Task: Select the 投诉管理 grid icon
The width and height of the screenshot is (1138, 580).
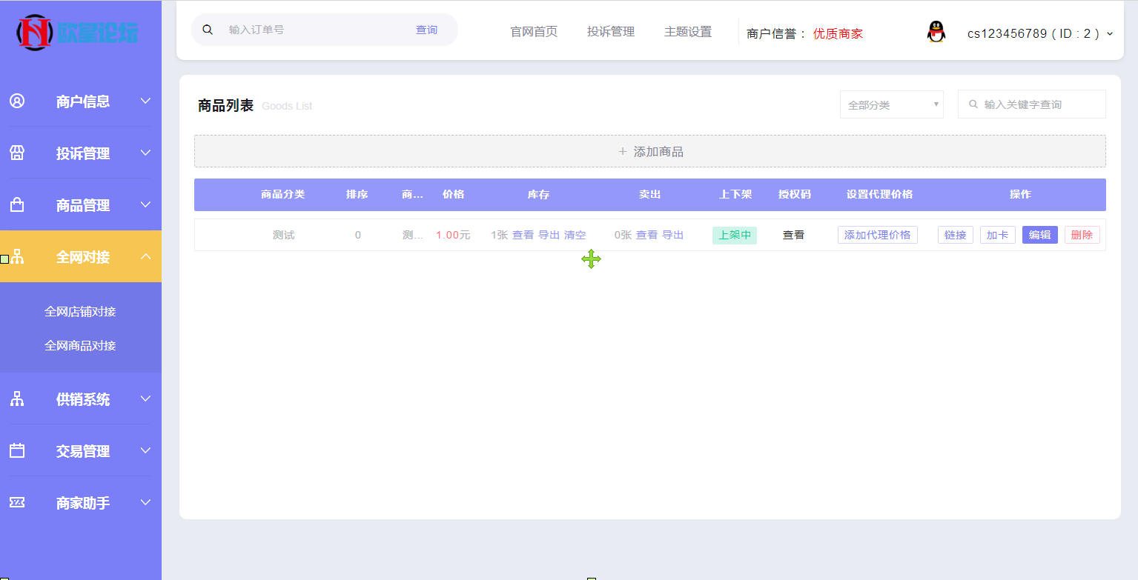Action: 17,153
